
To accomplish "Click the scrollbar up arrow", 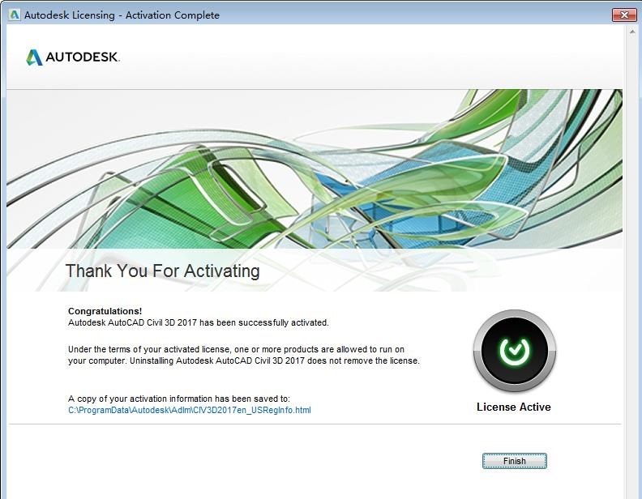I will coord(632,32).
